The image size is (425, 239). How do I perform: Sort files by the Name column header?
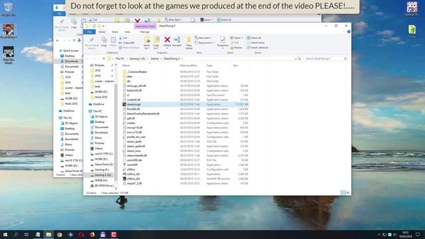[126, 66]
